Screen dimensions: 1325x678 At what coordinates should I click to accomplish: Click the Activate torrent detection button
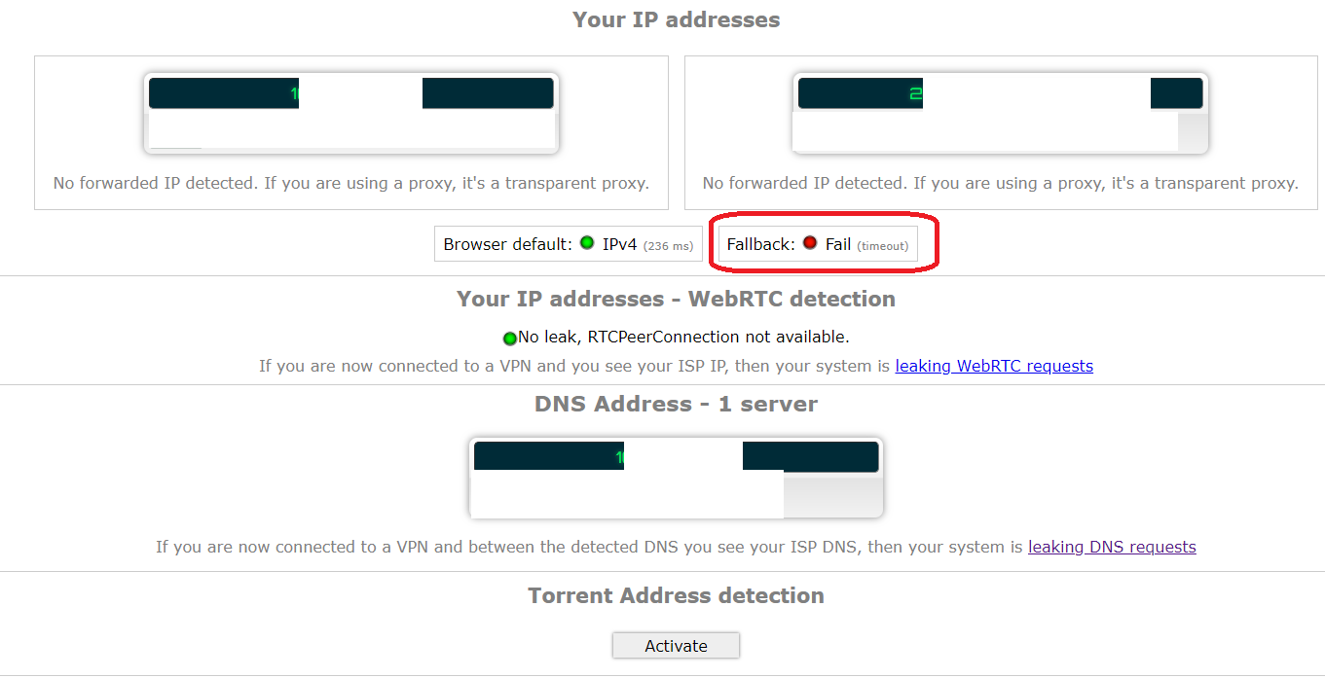tap(676, 646)
